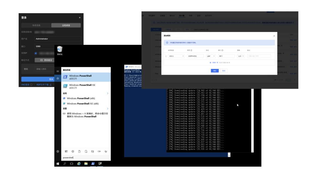Filter search results by videos icon
Image resolution: width=317 pixels, height=178 pixels.
click(x=99, y=151)
